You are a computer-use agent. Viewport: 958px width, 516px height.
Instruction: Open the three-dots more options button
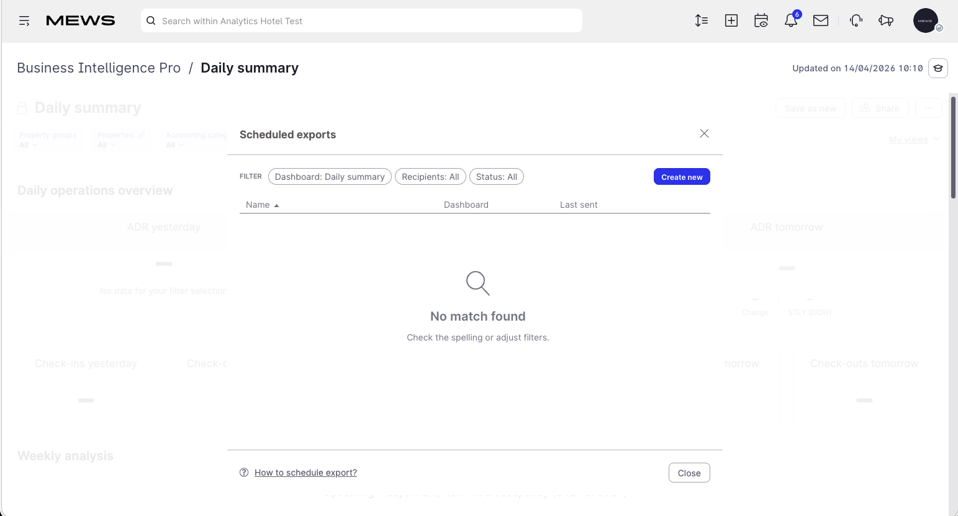(928, 108)
